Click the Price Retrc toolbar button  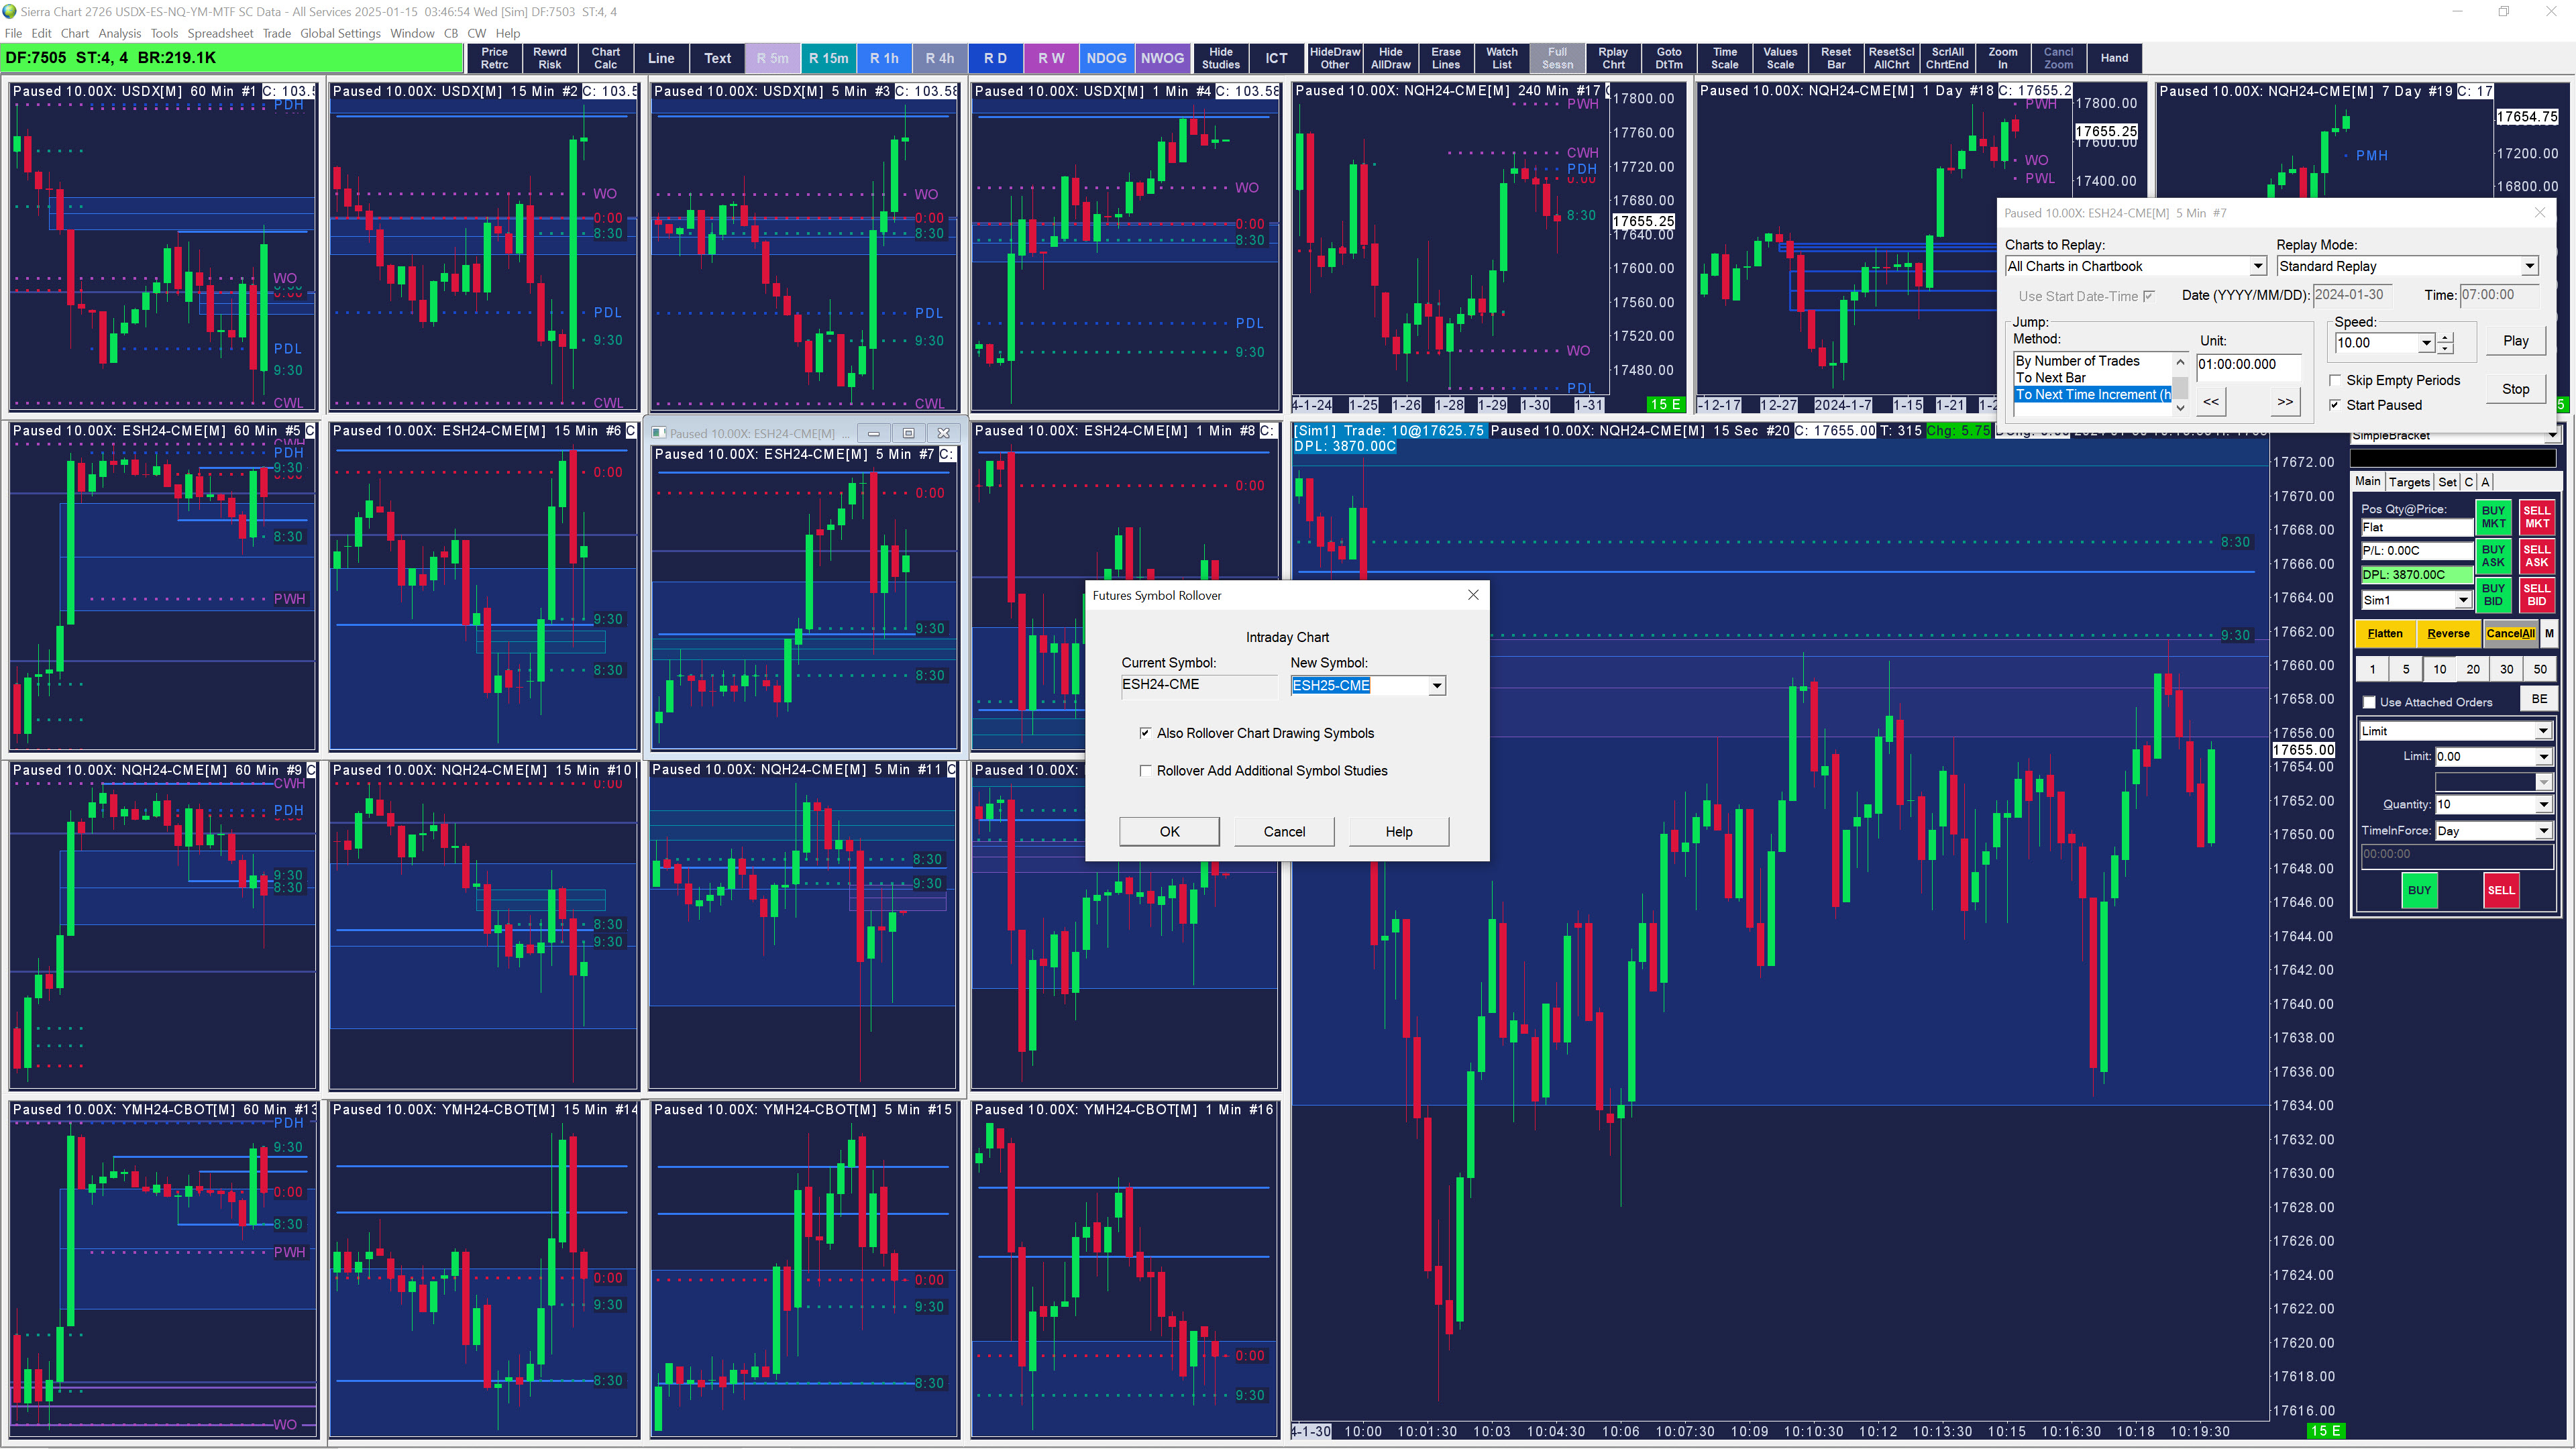click(494, 58)
